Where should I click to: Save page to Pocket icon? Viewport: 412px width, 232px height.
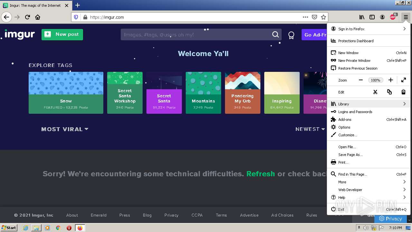tap(314, 17)
